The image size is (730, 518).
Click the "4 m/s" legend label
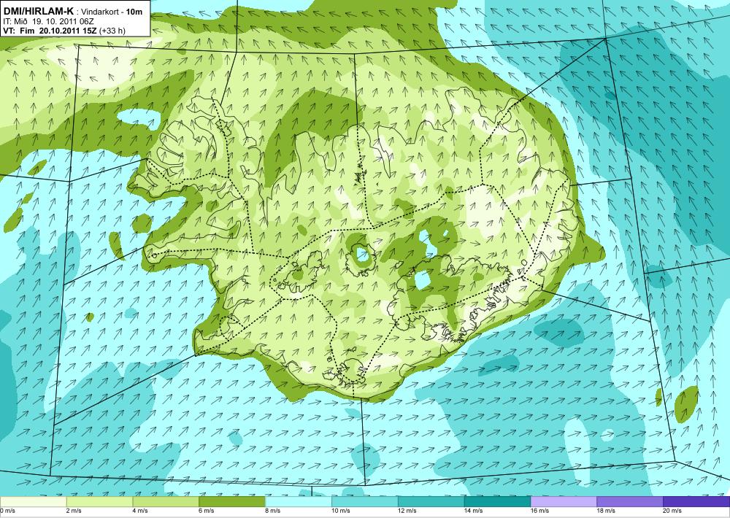point(141,511)
